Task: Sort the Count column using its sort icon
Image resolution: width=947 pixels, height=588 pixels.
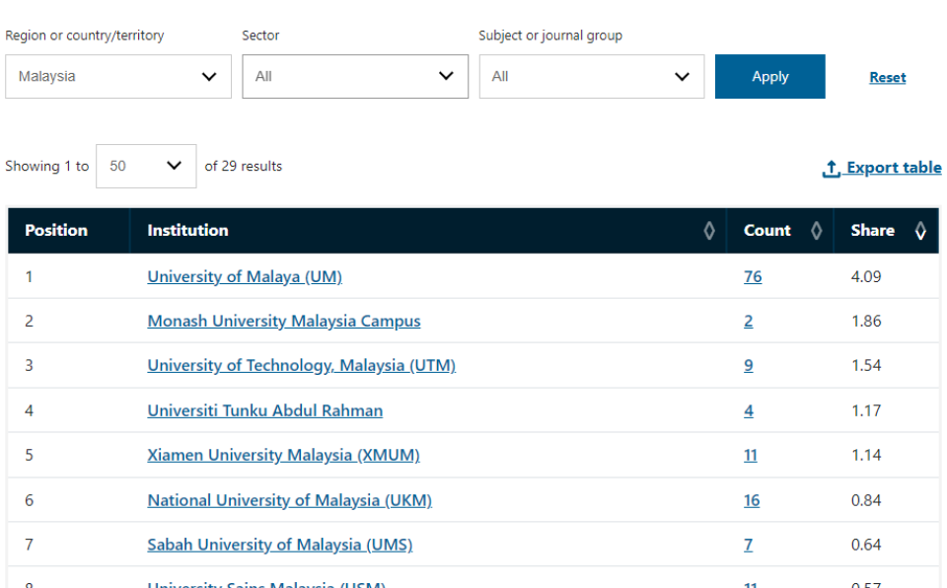Action: click(x=817, y=230)
